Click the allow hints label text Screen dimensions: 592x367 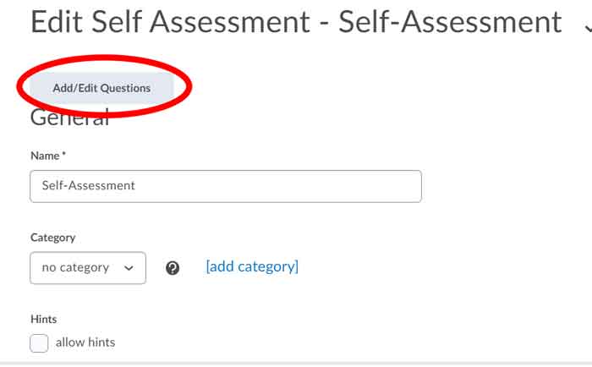(85, 342)
